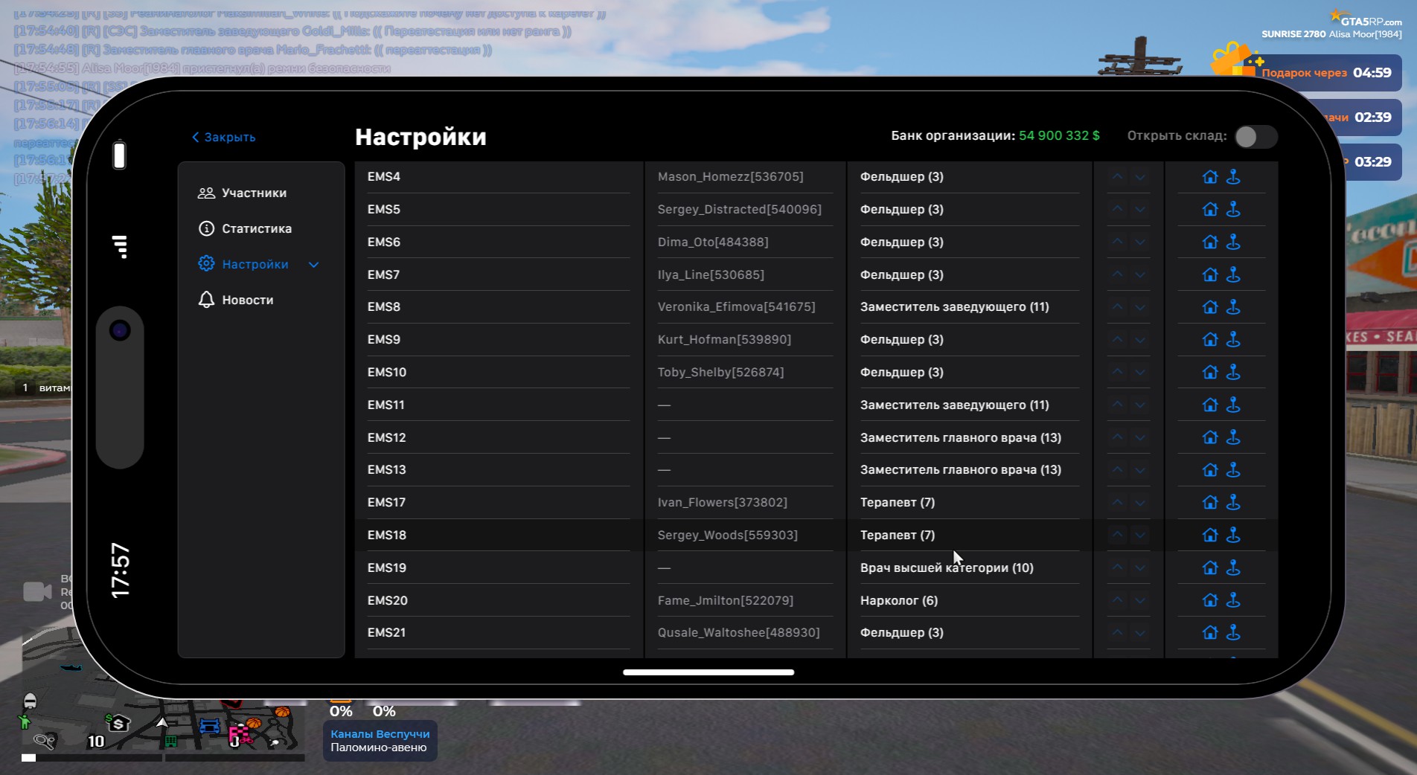Click the map pin icon for EMS20

tap(1233, 600)
